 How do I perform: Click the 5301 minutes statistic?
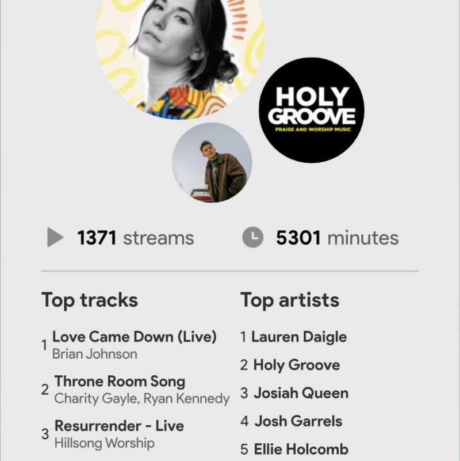(337, 238)
